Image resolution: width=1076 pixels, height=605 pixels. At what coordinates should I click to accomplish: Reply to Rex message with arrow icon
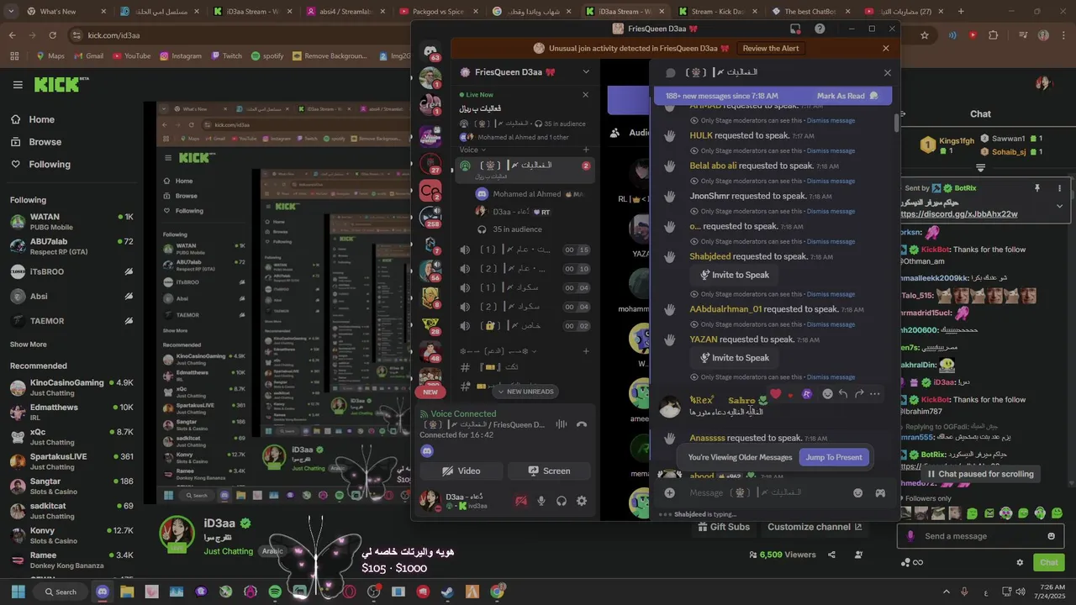pyautogui.click(x=843, y=393)
